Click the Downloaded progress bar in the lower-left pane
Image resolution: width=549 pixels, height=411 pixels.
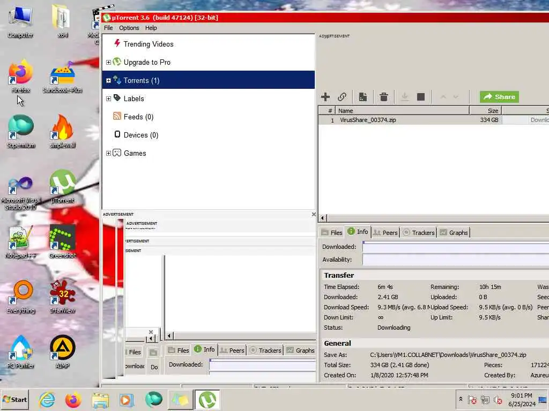pos(263,365)
